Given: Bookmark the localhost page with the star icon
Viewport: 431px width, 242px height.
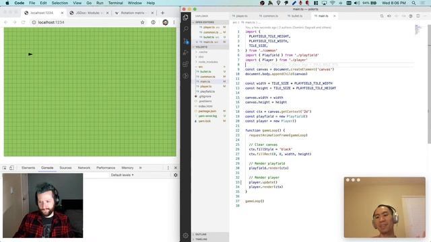Looking at the screenshot, I should pos(142,22).
